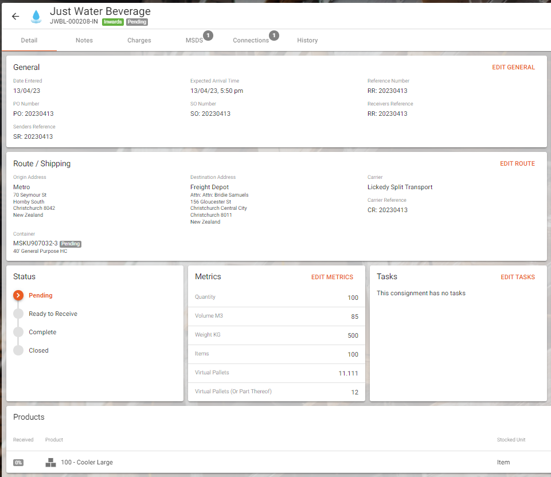551x477 pixels.
Task: Open the Detail tab
Action: (29, 40)
